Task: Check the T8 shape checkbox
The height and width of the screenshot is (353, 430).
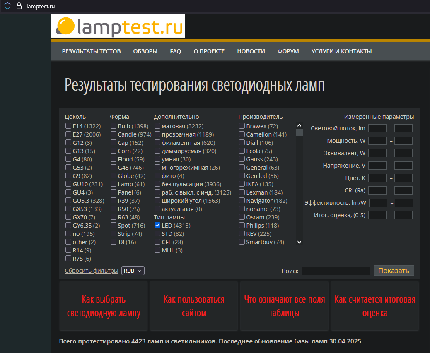Action: [113, 242]
